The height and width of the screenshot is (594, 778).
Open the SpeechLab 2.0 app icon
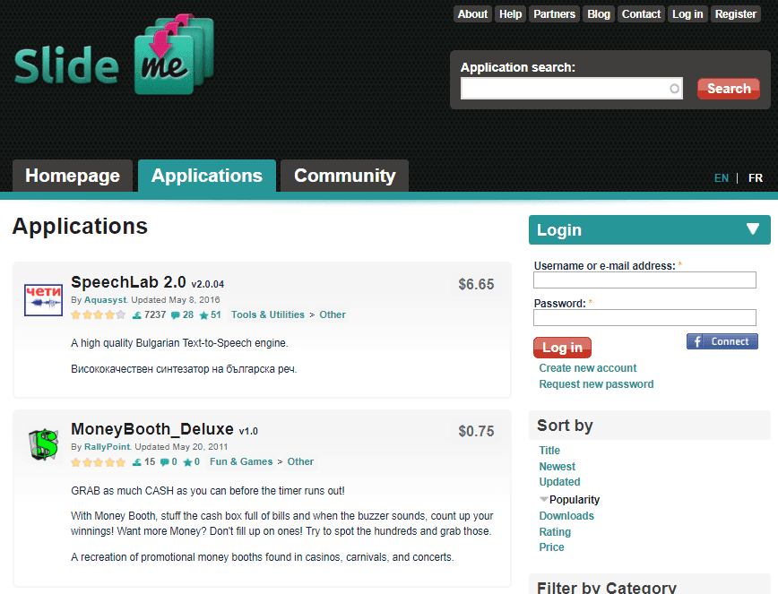44,300
